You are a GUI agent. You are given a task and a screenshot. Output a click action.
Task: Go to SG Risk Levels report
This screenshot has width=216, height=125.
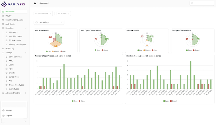coord(15,40)
